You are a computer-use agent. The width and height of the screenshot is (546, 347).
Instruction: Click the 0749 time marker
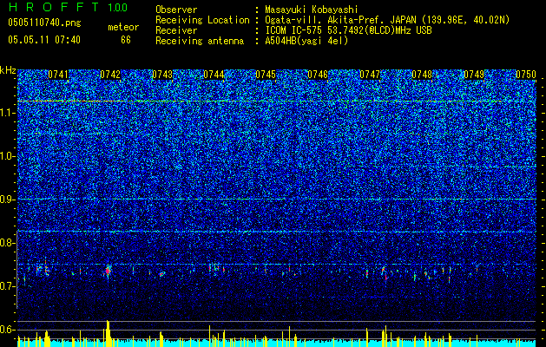coord(474,75)
